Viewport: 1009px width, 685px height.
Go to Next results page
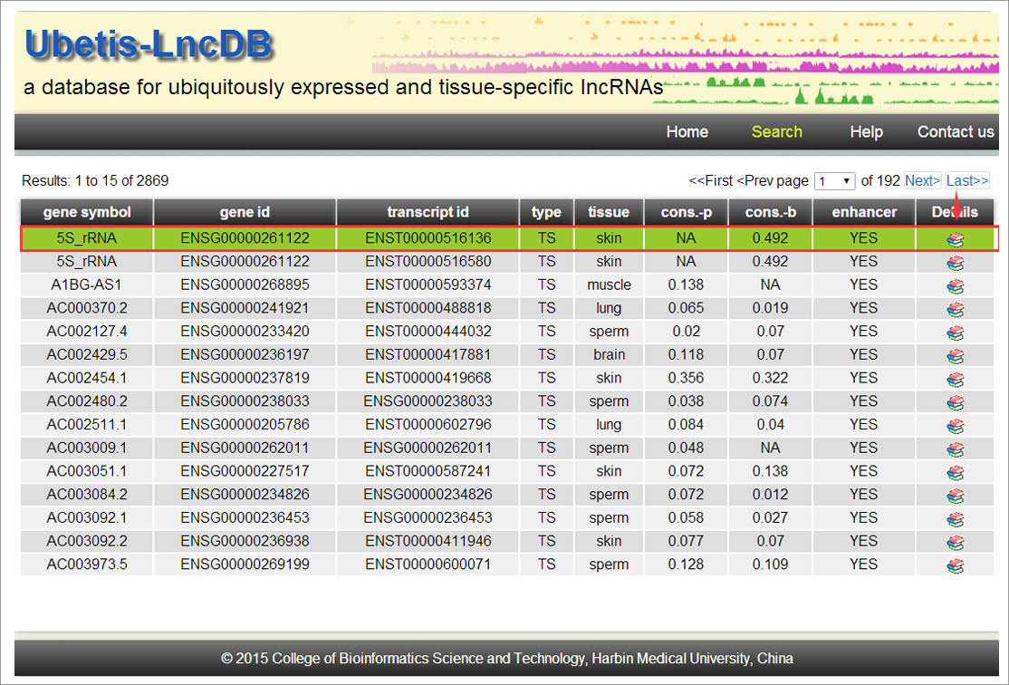click(x=922, y=181)
